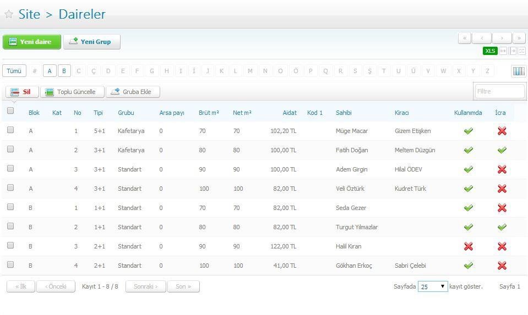This screenshot has width=528, height=315.
Task: Click the bottom Sonraki pagination button
Action: (145, 286)
